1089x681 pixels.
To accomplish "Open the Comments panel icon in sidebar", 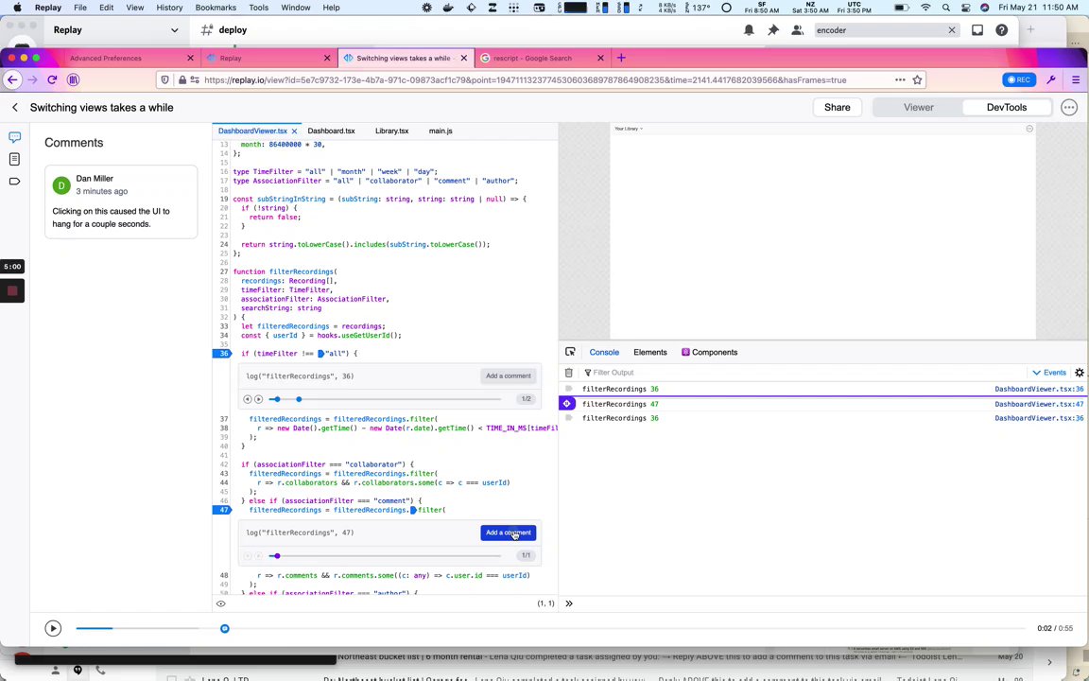I will 14,137.
